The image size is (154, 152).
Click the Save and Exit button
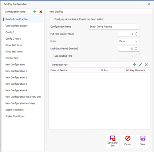(x=112, y=141)
